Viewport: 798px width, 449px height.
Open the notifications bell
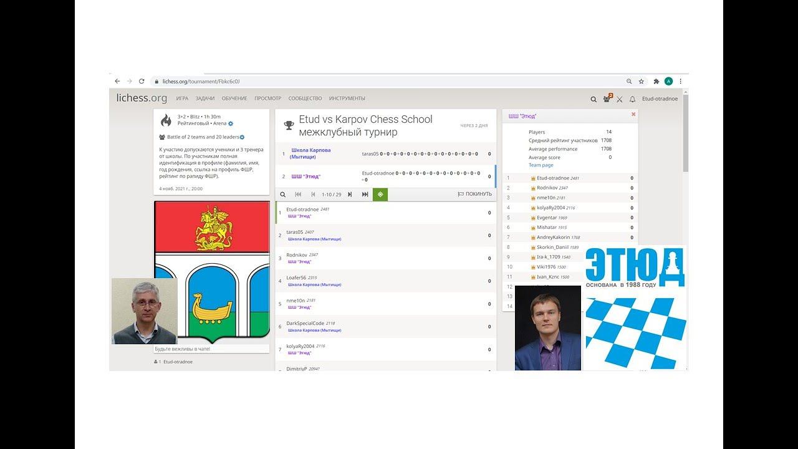point(633,99)
